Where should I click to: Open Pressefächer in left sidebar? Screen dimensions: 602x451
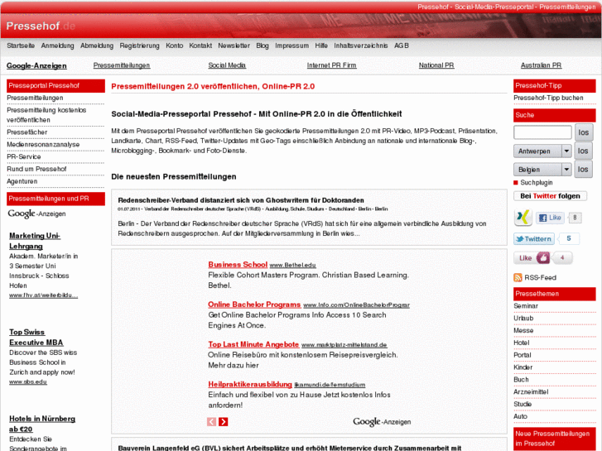tap(26, 132)
